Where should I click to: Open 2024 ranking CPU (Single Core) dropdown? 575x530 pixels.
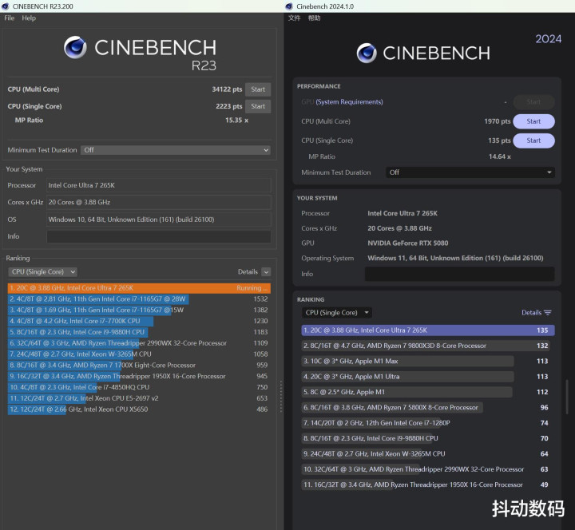(337, 313)
